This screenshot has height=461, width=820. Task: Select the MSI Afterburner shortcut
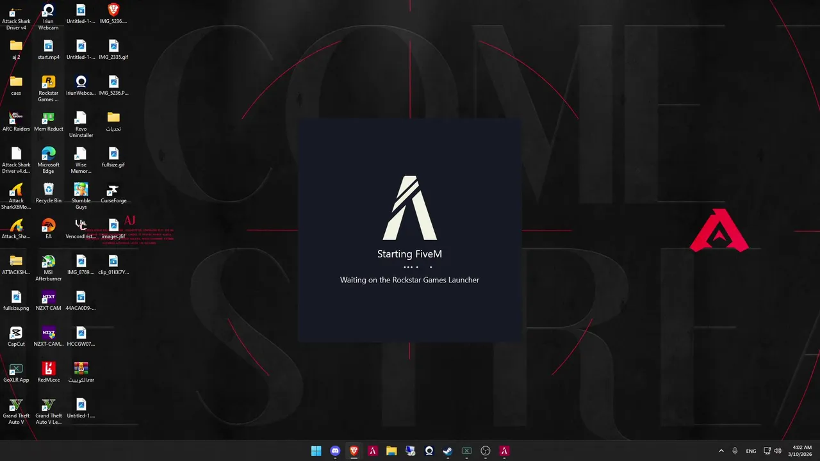(48, 268)
